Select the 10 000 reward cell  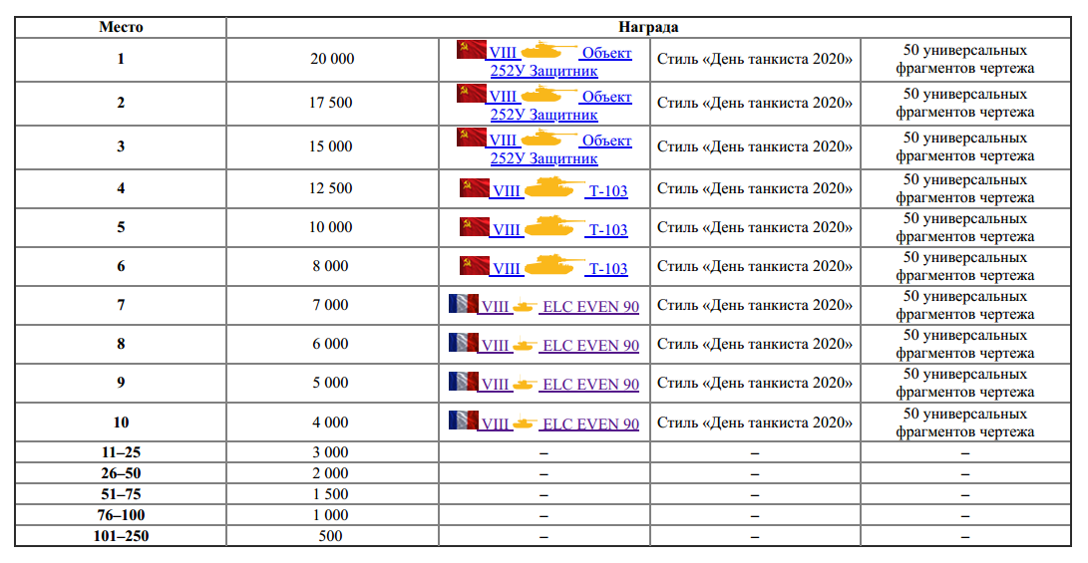pyautogui.click(x=332, y=227)
